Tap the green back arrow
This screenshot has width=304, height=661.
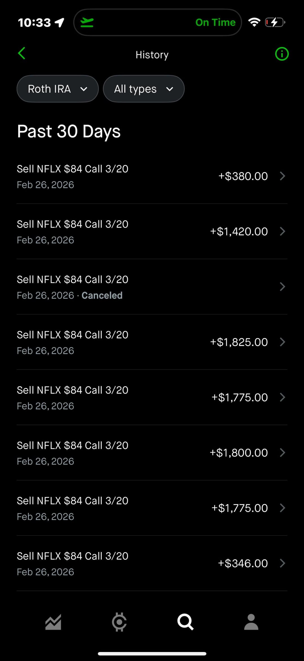click(x=22, y=53)
